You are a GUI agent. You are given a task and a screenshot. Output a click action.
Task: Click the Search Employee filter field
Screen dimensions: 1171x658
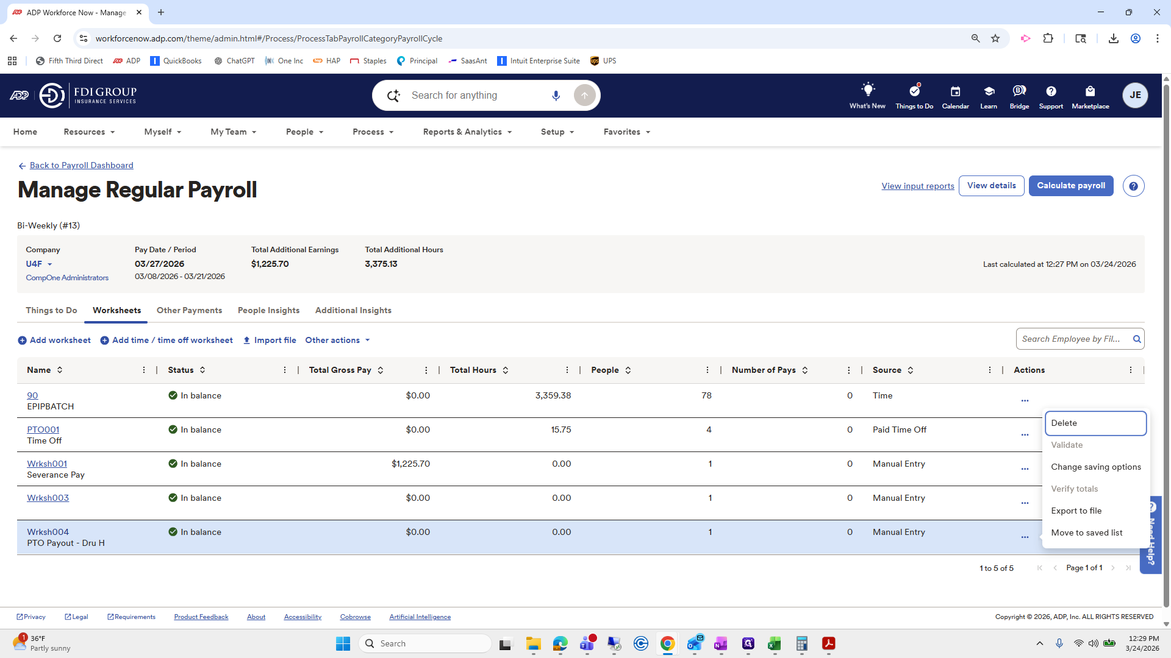click(1071, 339)
